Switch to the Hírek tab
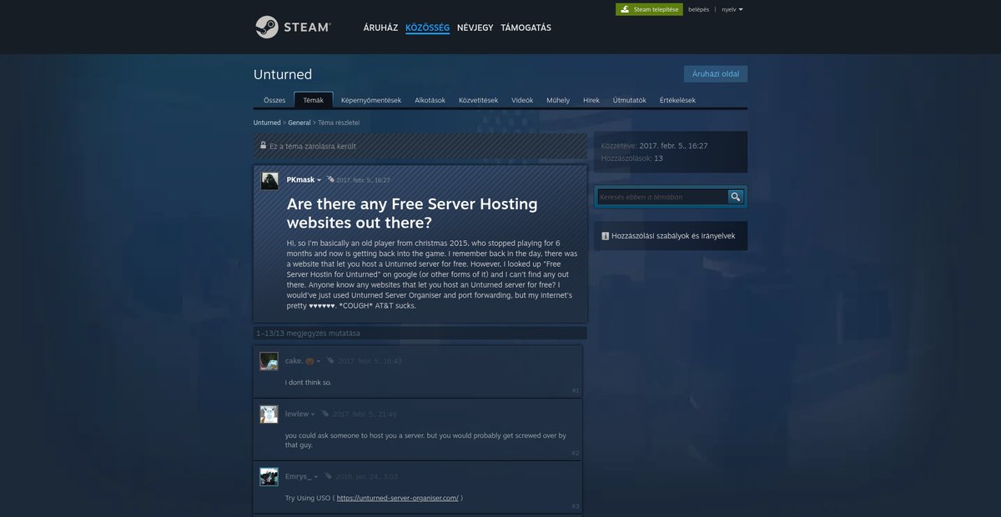Screen dimensions: 1001x517 (x=591, y=100)
